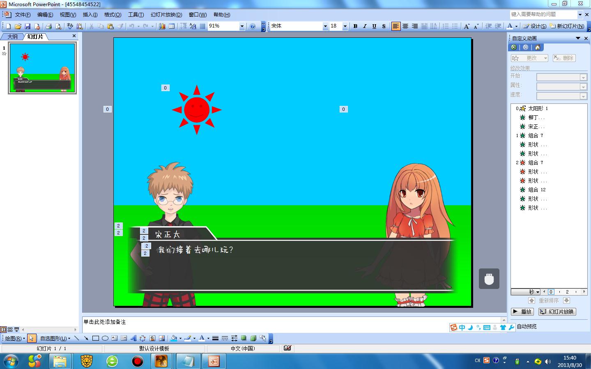This screenshot has height=369, width=591.
Task: Toggle text shadow formatting
Action: pos(384,26)
